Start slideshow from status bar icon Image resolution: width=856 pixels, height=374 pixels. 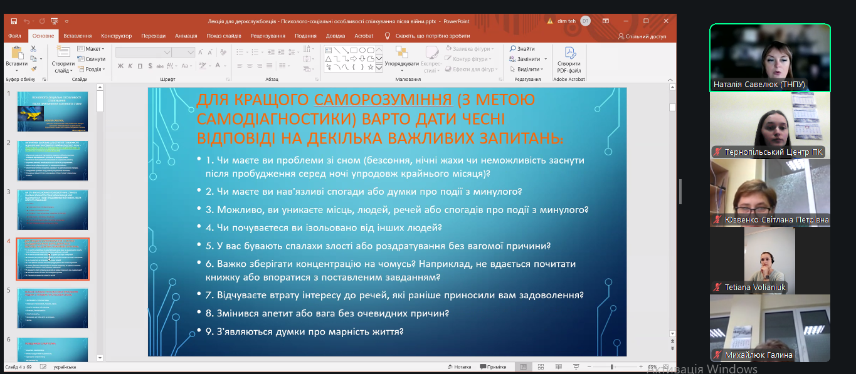click(574, 366)
